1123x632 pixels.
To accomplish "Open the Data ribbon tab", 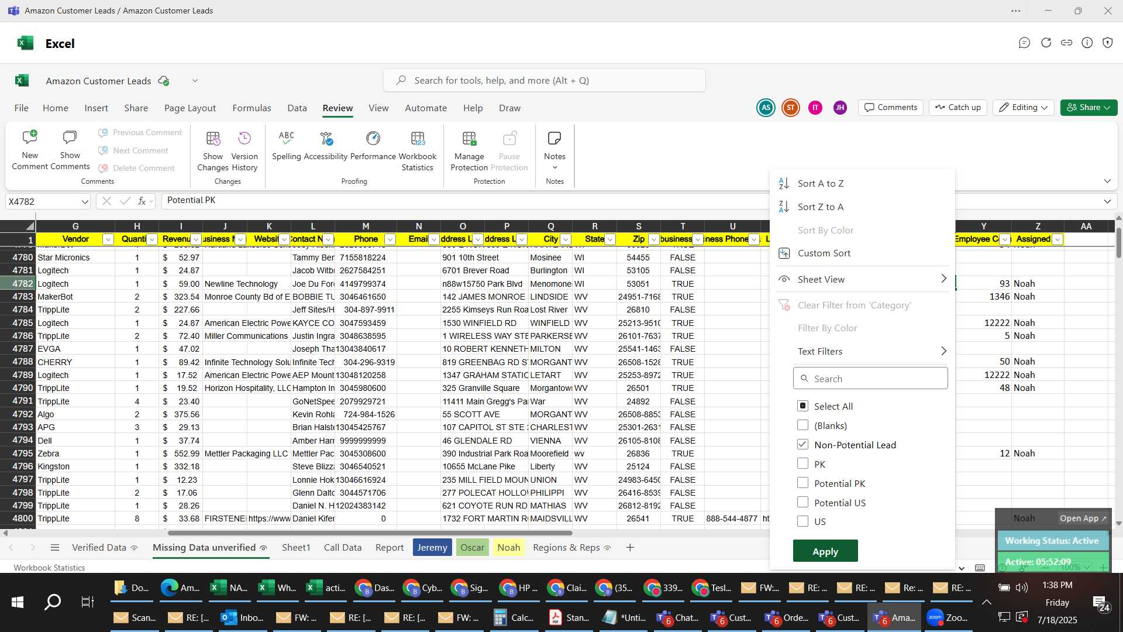I will tap(297, 108).
